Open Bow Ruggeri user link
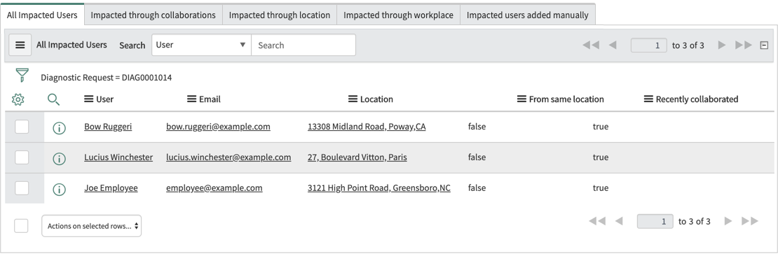This screenshot has width=778, height=256. pos(108,127)
